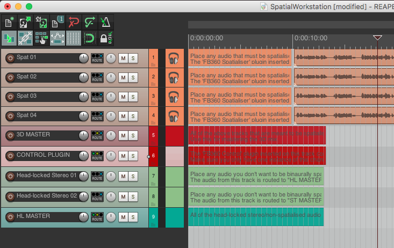Mute the 3D MASTER track
The image size is (394, 248).
[x=123, y=136]
